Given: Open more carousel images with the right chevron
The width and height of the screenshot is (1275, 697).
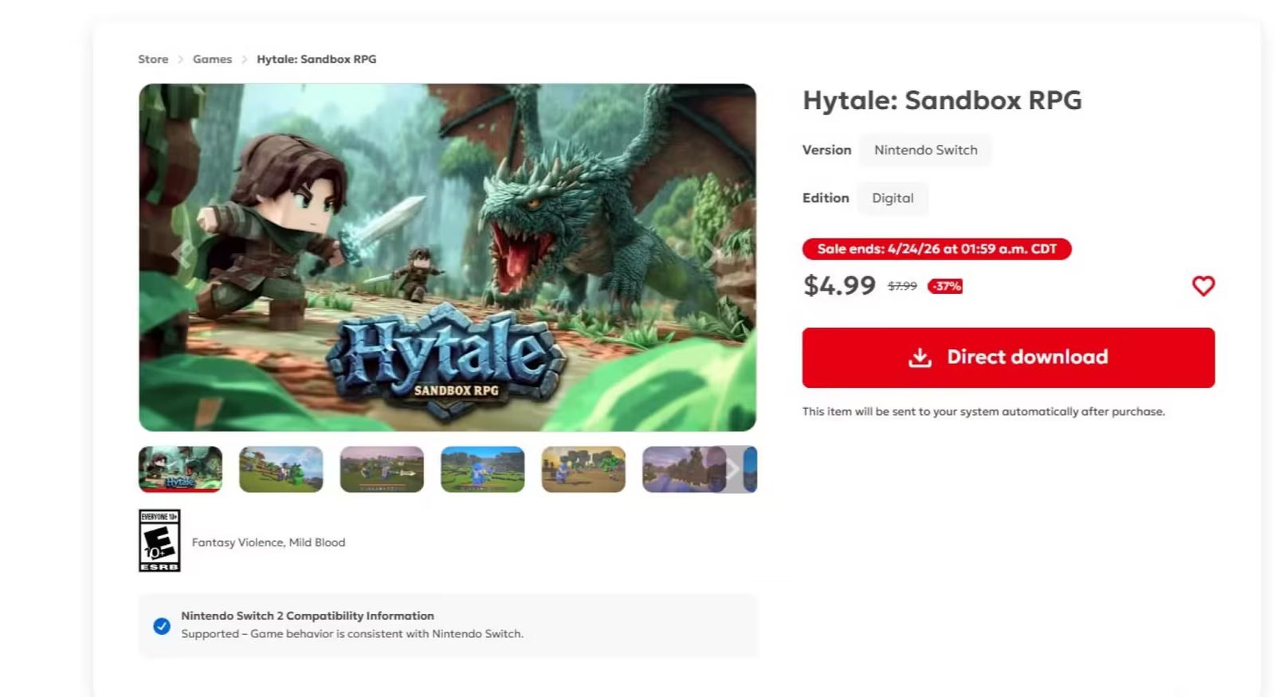Looking at the screenshot, I should 732,469.
